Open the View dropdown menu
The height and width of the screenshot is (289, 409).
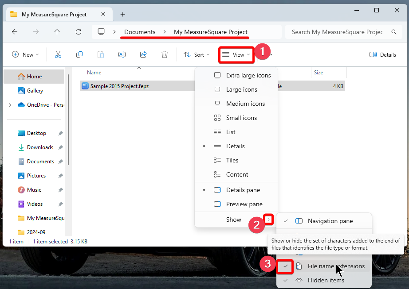coord(236,54)
